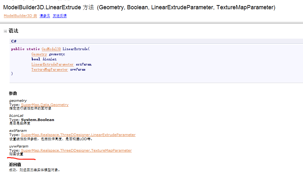The height and width of the screenshot is (175, 303).
Task: Collapse the 语法 section expander
Action: [5, 31]
